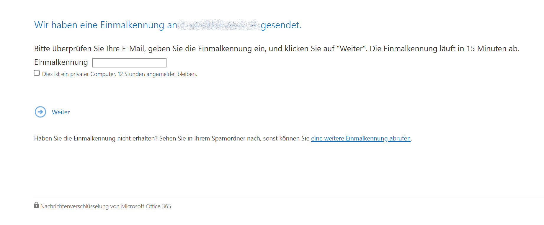
Task: Click the Einmalkennung label beside the input
Action: 61,62
